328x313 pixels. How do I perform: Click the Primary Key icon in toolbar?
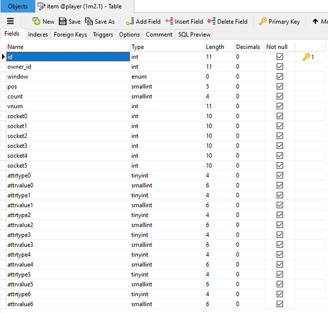pos(263,21)
